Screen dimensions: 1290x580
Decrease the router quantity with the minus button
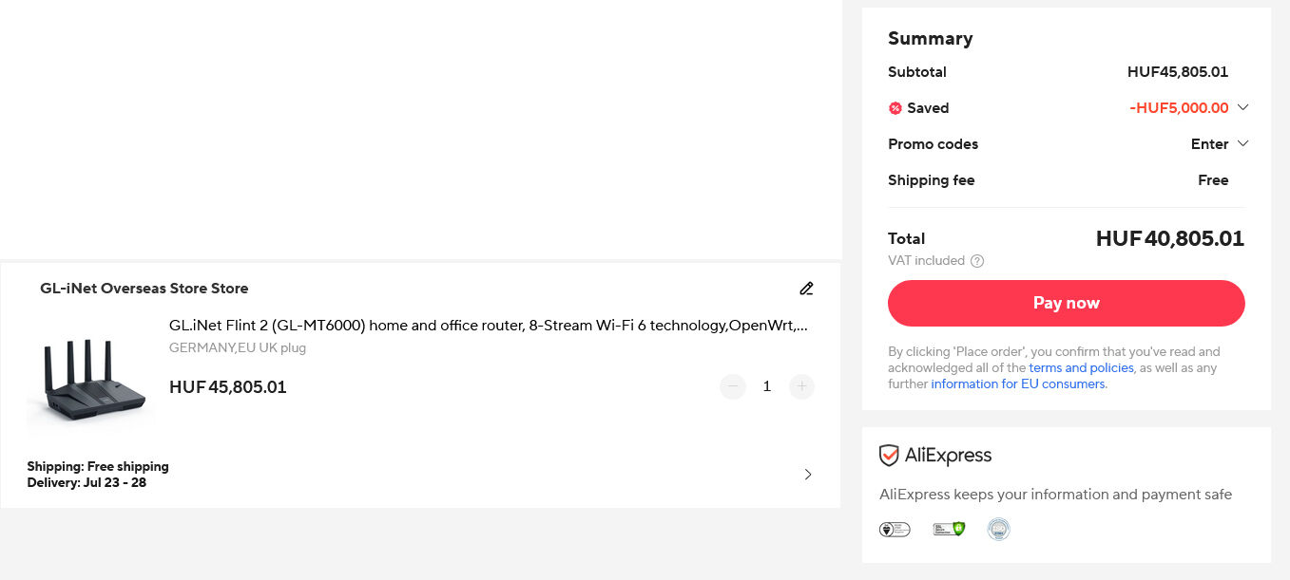click(x=732, y=386)
